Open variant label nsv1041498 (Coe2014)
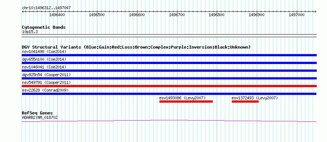This screenshot has width=327, height=142. point(44,52)
